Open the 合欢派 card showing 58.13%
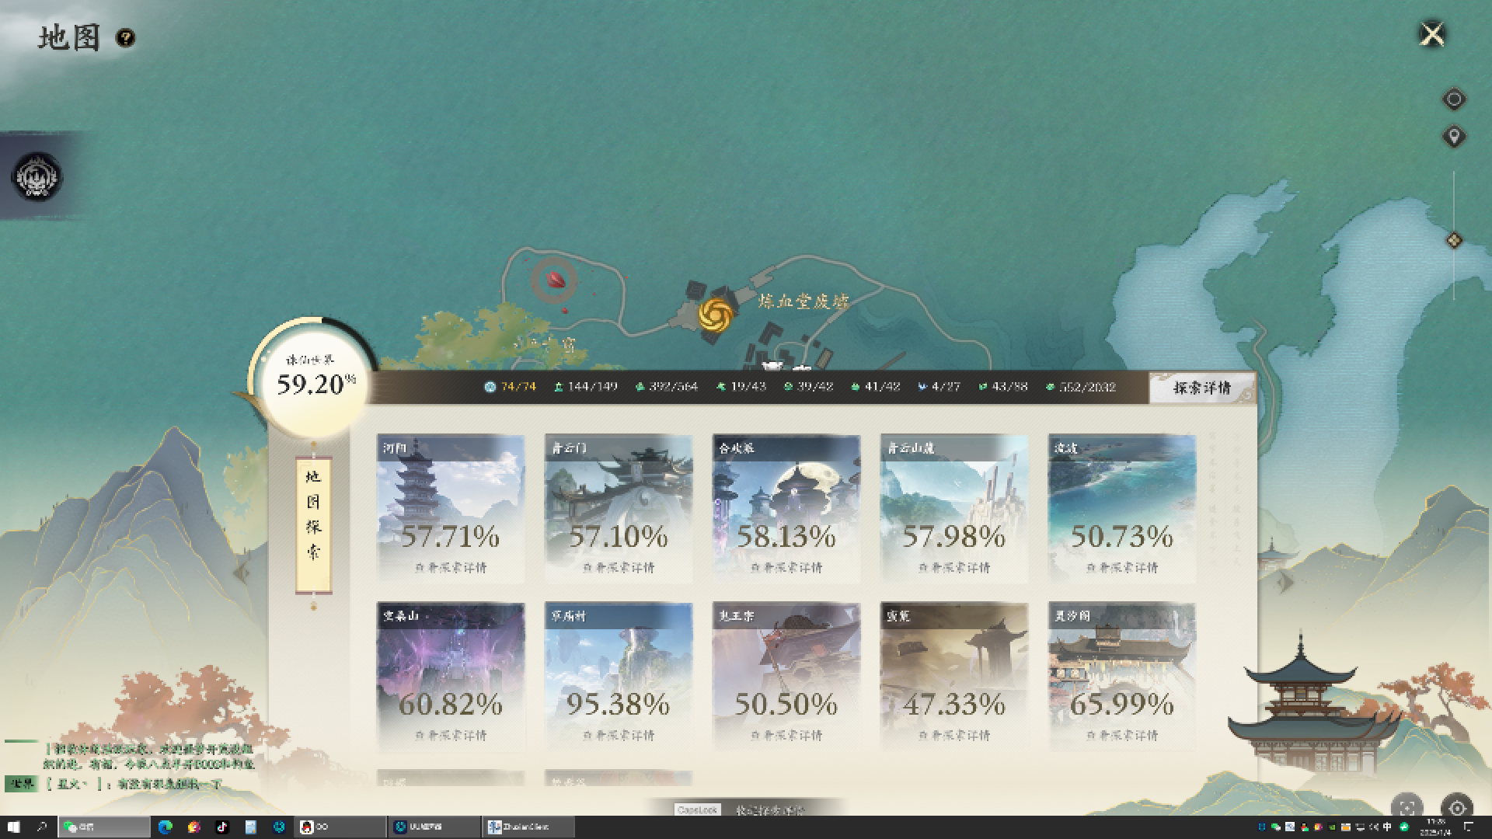Image resolution: width=1492 pixels, height=839 pixels. (786, 508)
